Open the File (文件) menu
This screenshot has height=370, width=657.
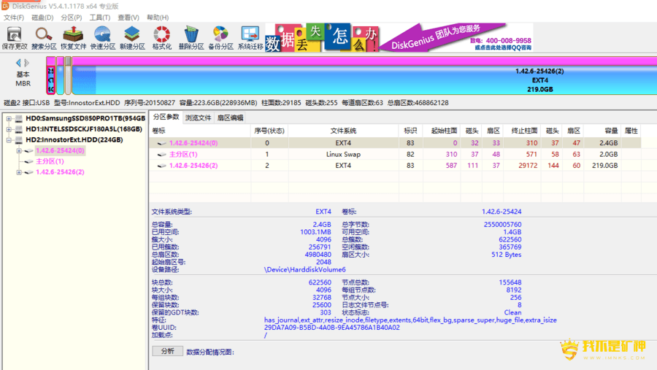(14, 18)
